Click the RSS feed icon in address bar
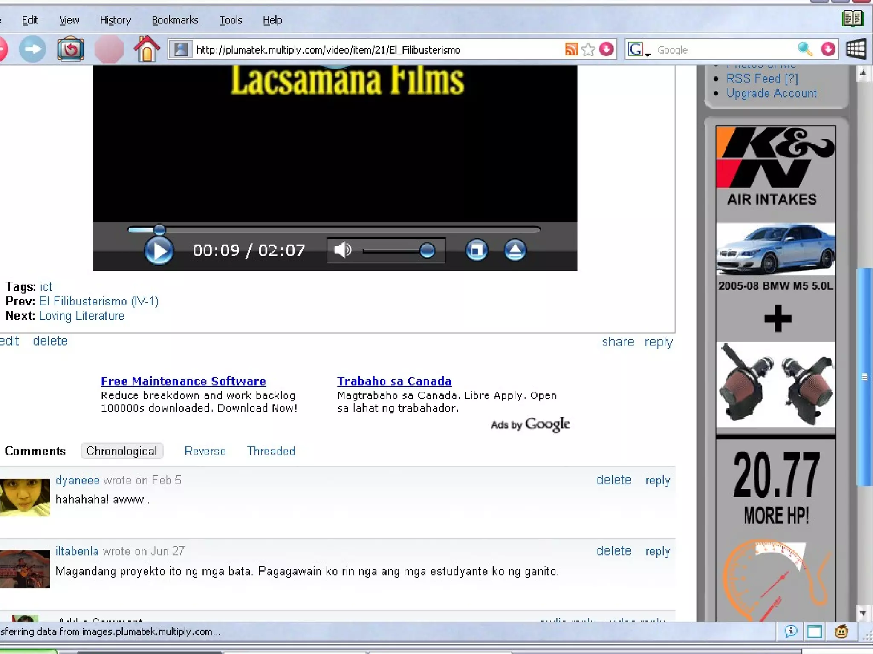The width and height of the screenshot is (873, 654). [571, 49]
